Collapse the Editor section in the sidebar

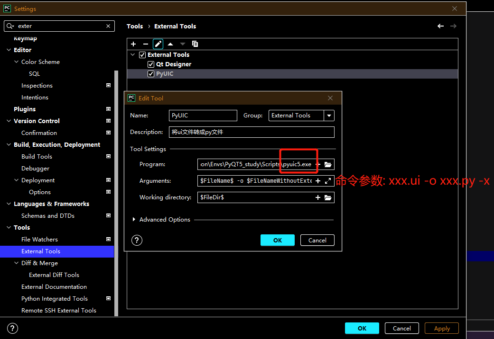click(9, 50)
